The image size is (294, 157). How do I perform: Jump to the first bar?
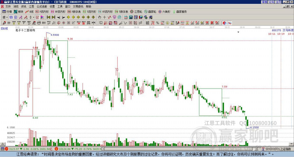click(x=48, y=17)
